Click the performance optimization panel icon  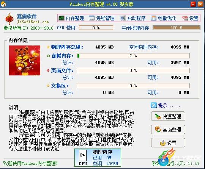(x=154, y=18)
